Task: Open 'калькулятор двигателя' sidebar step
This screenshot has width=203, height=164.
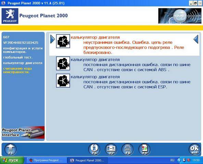Action: click(23, 63)
